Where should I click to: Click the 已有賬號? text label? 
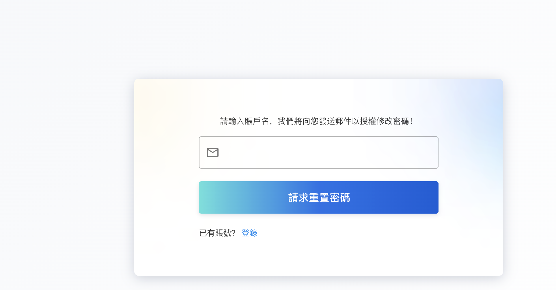tap(217, 233)
